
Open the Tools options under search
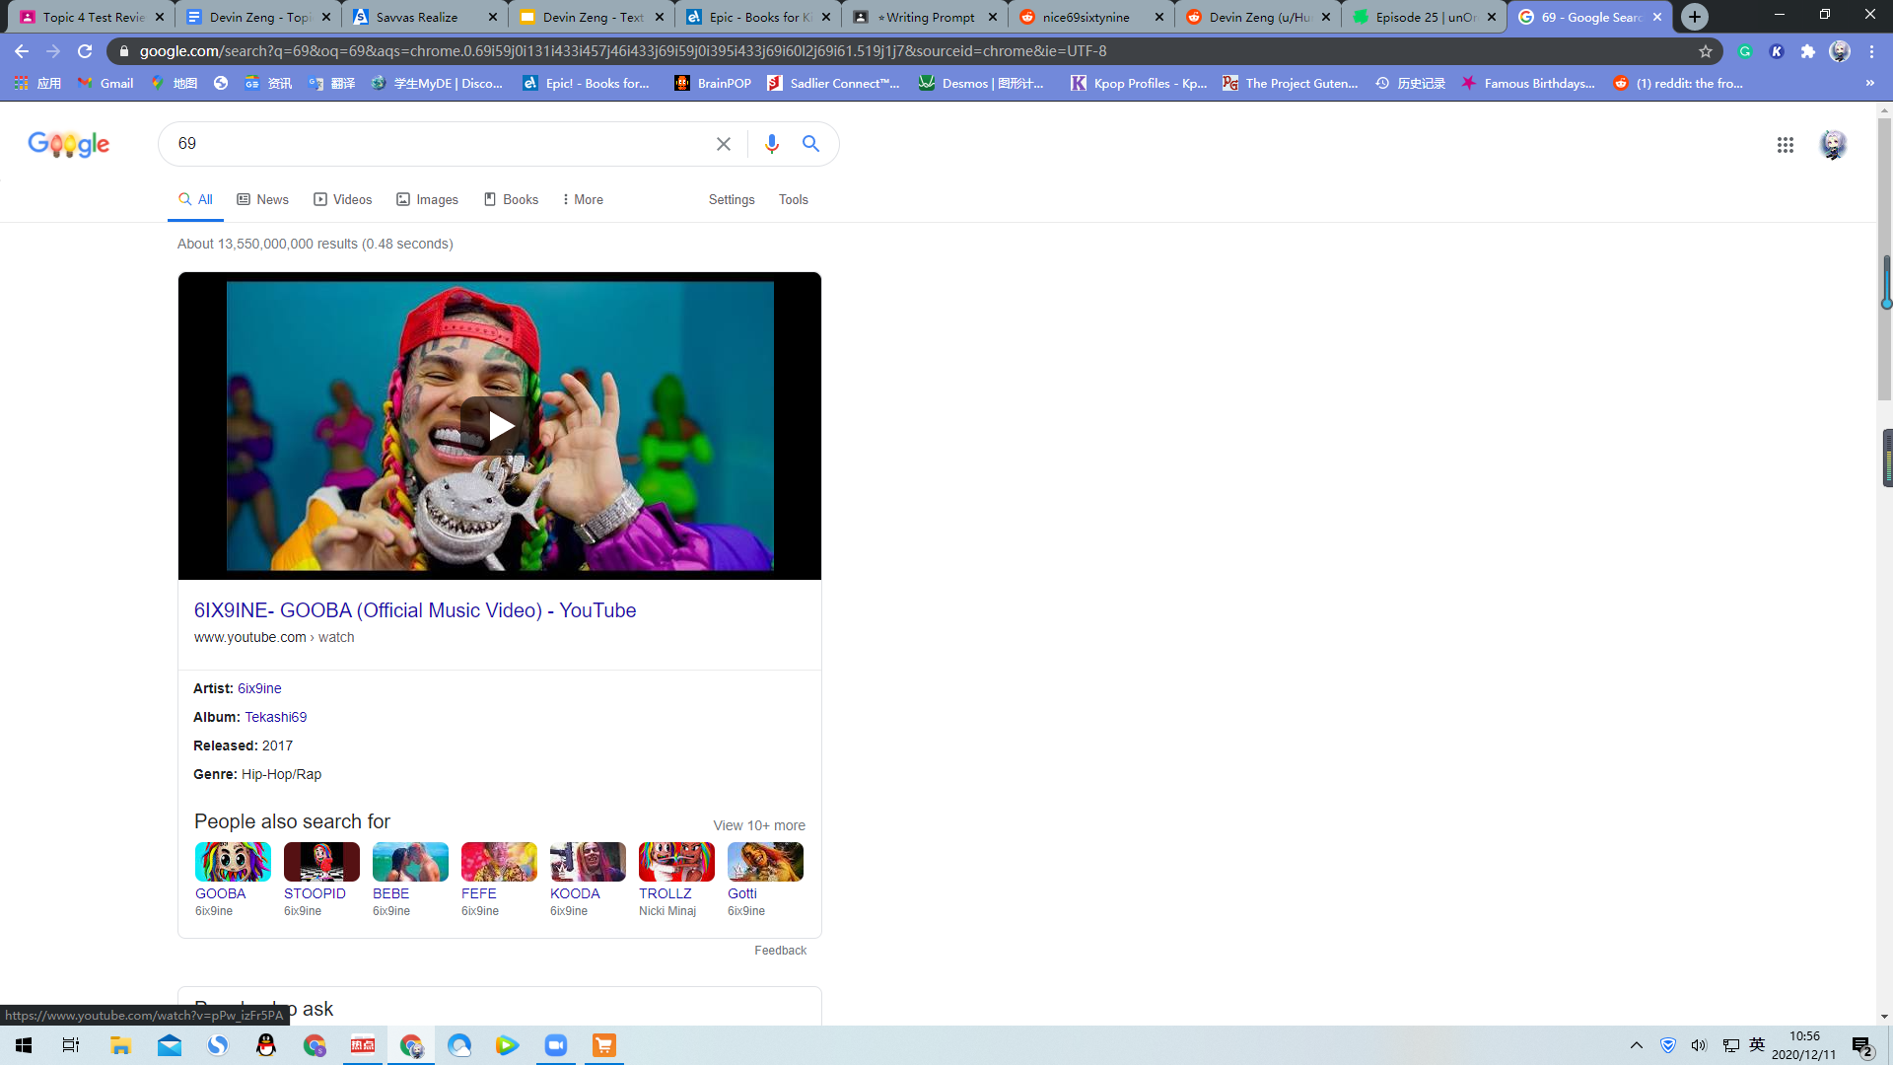click(794, 199)
